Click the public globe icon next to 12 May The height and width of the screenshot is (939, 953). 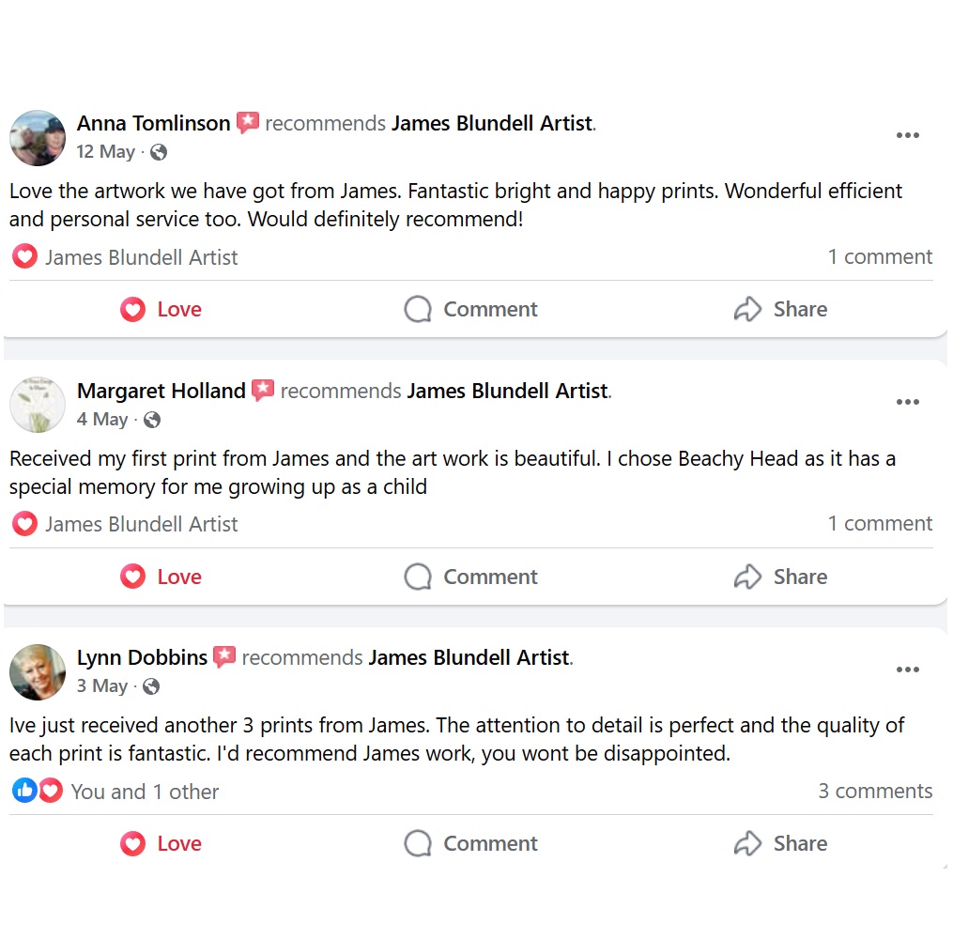pyautogui.click(x=159, y=152)
